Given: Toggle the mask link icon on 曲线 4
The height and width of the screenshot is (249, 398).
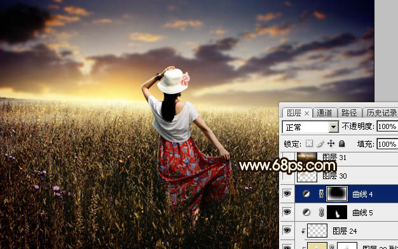Looking at the screenshot, I should pos(321,194).
